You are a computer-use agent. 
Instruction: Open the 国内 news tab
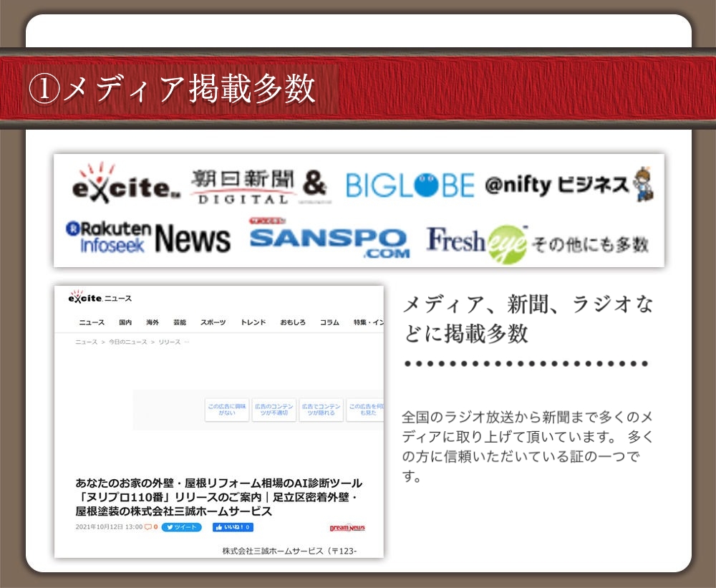[x=125, y=322]
